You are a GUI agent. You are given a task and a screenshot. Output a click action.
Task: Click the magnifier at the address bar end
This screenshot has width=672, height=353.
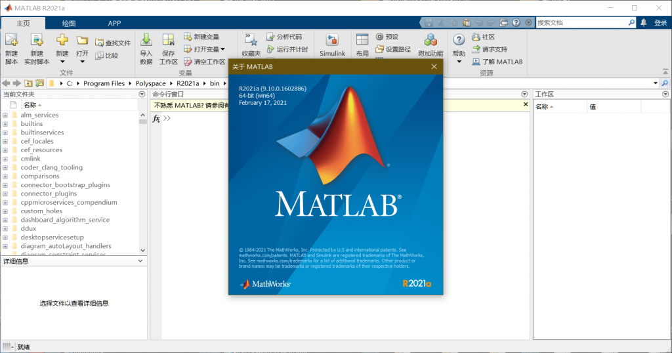click(x=665, y=83)
